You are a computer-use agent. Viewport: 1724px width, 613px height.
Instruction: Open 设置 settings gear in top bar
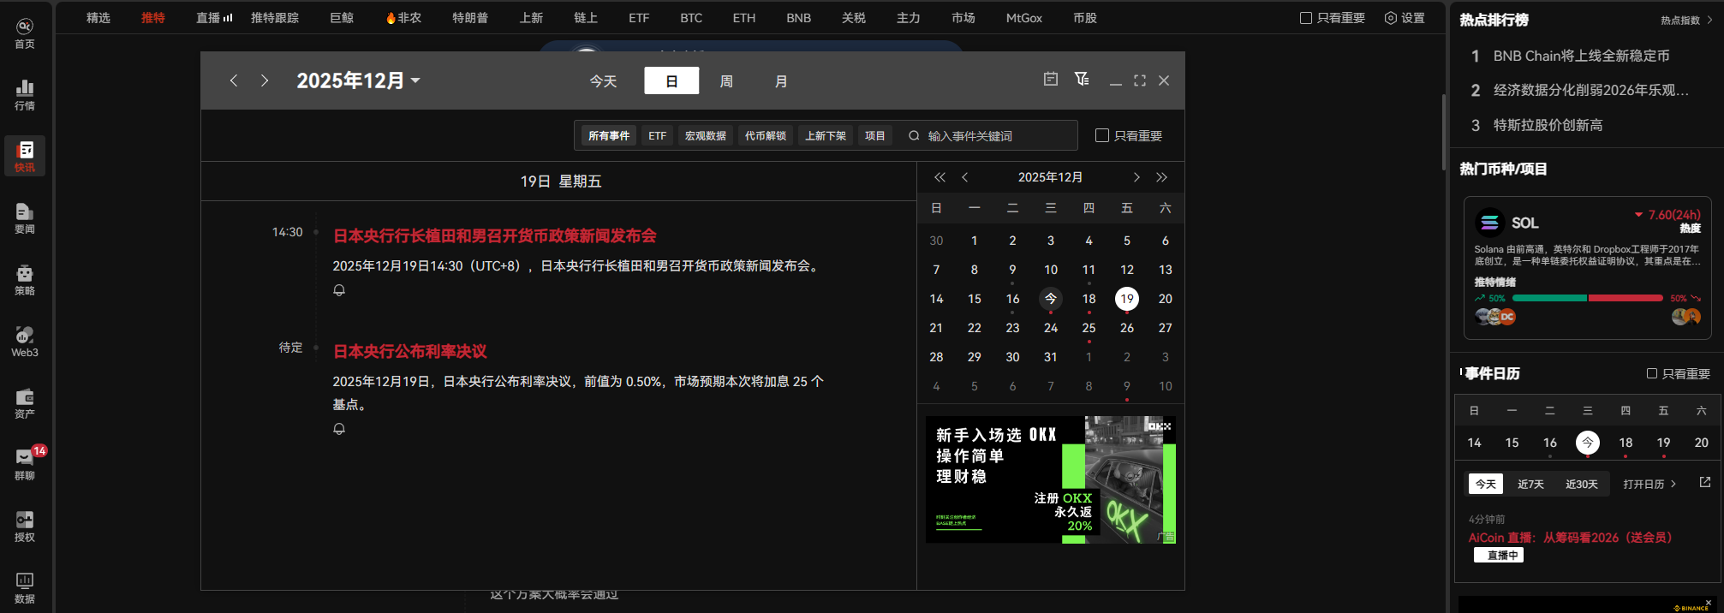(1405, 18)
